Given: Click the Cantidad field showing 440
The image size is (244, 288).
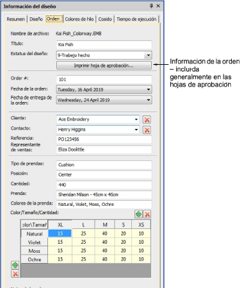Looking at the screenshot, I should (104, 185).
